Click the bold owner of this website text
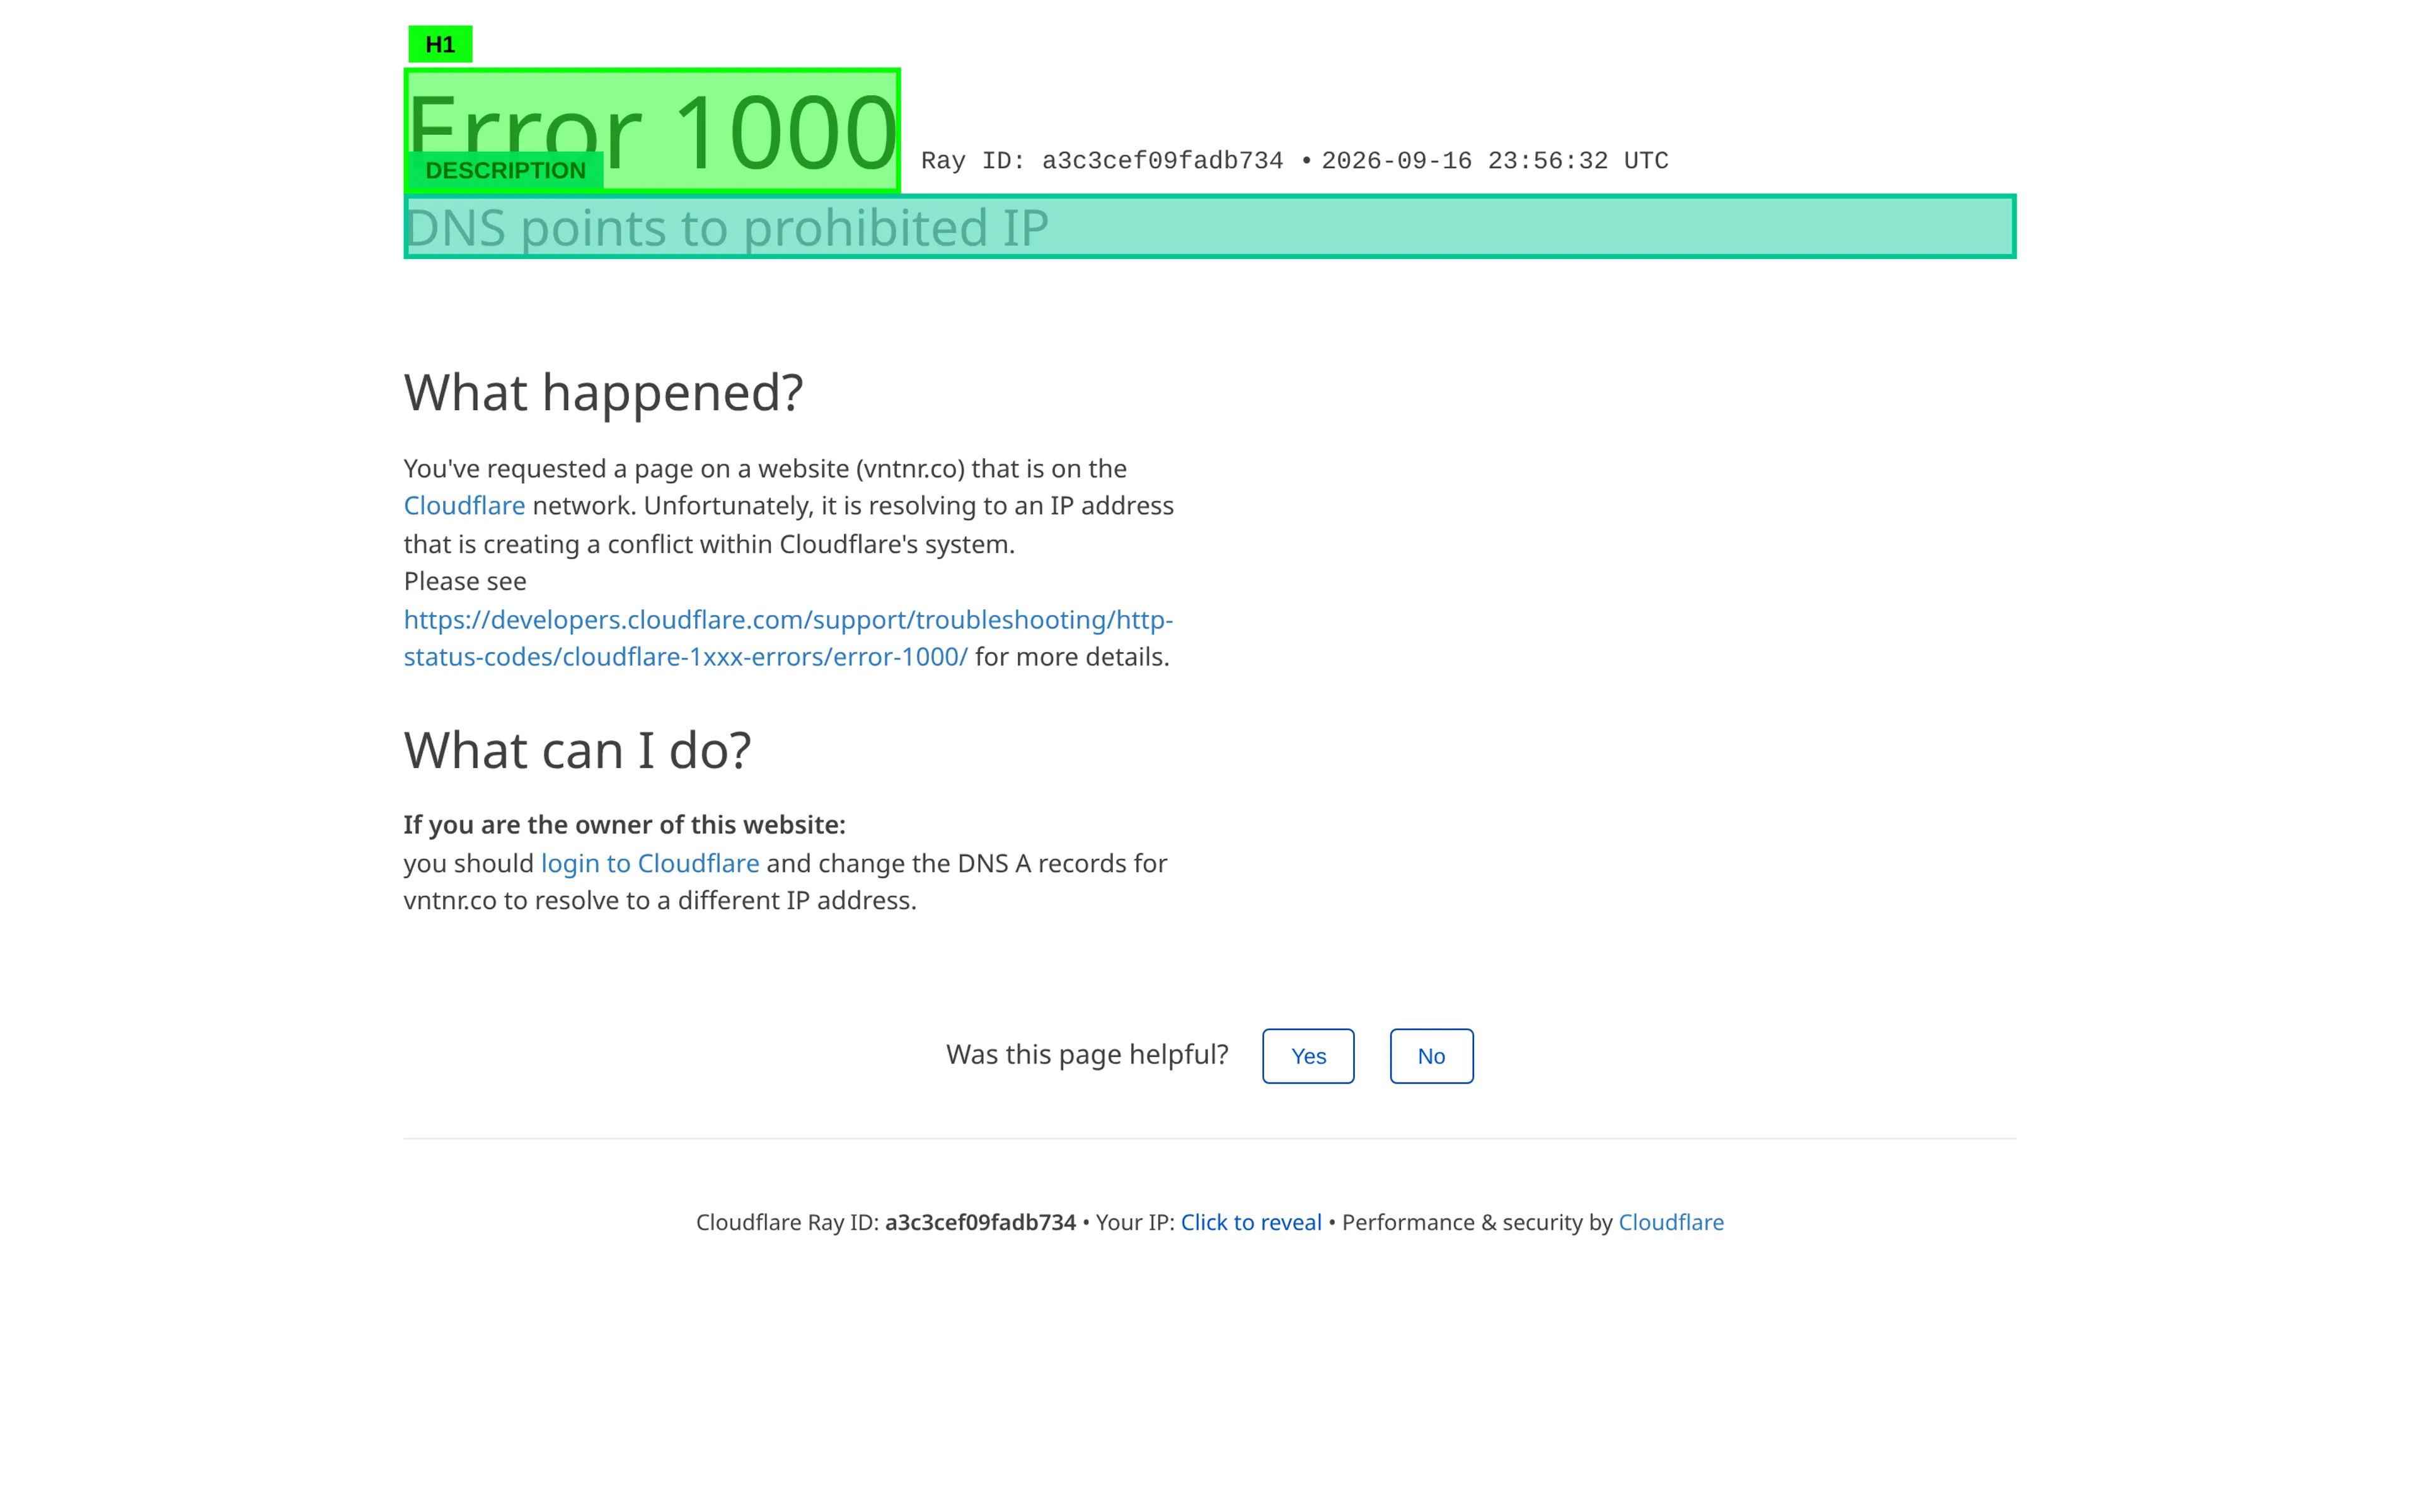 [x=625, y=825]
